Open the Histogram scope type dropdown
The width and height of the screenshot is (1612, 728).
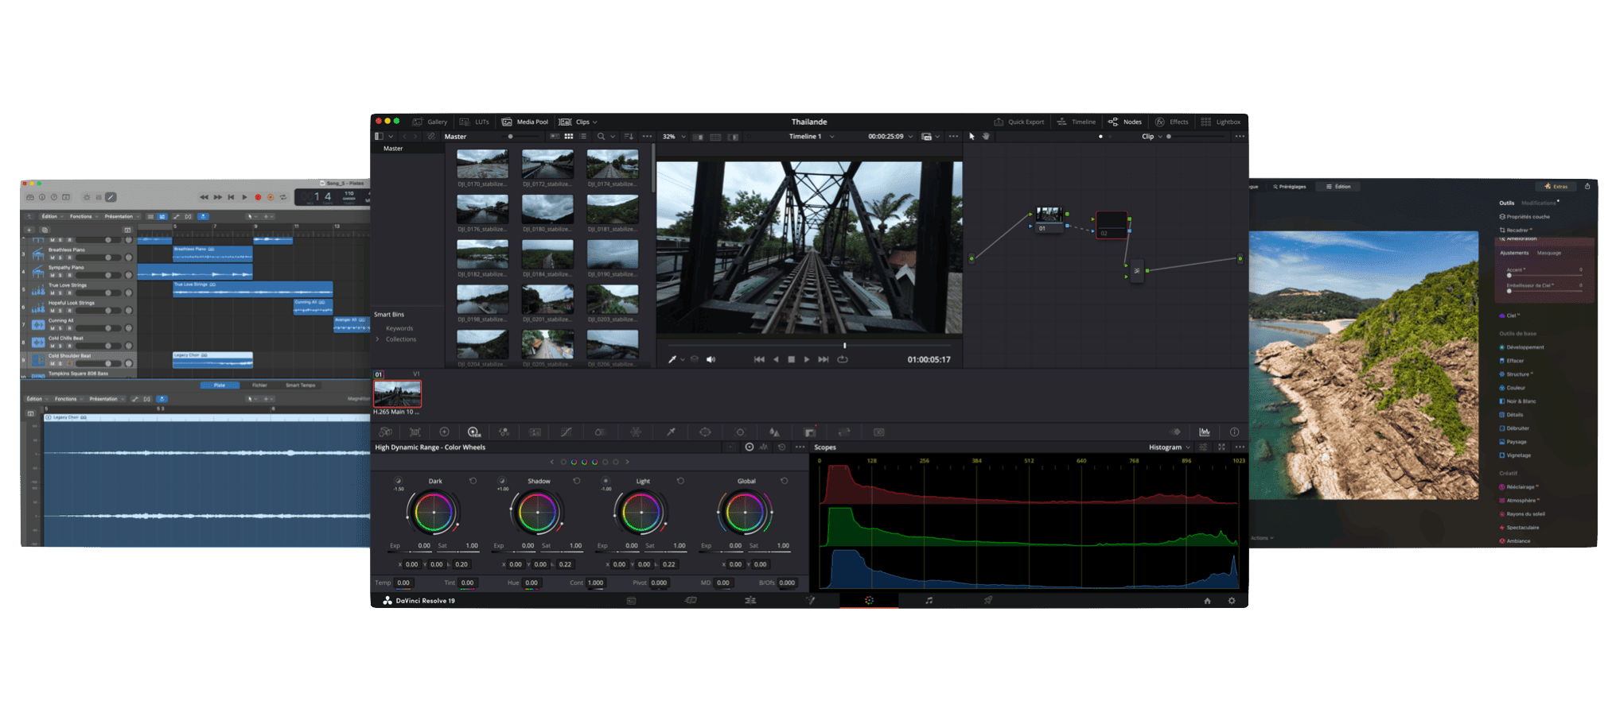[x=1170, y=447]
